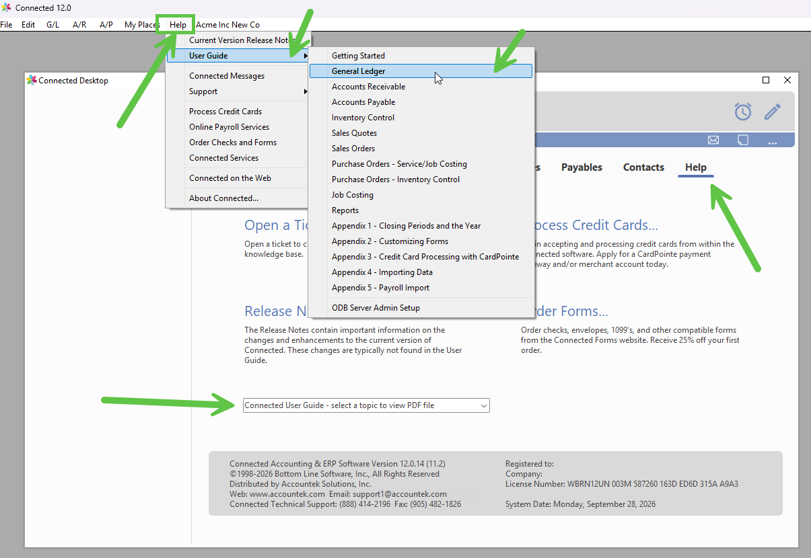Select Process Credit Cards menu item
This screenshot has height=558, width=811.
pyautogui.click(x=237, y=112)
